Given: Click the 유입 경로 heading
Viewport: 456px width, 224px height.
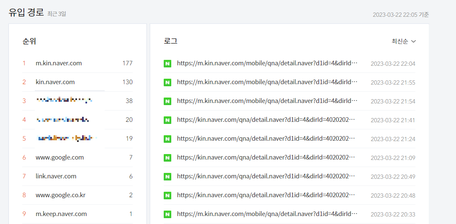Looking at the screenshot, I should (x=26, y=13).
